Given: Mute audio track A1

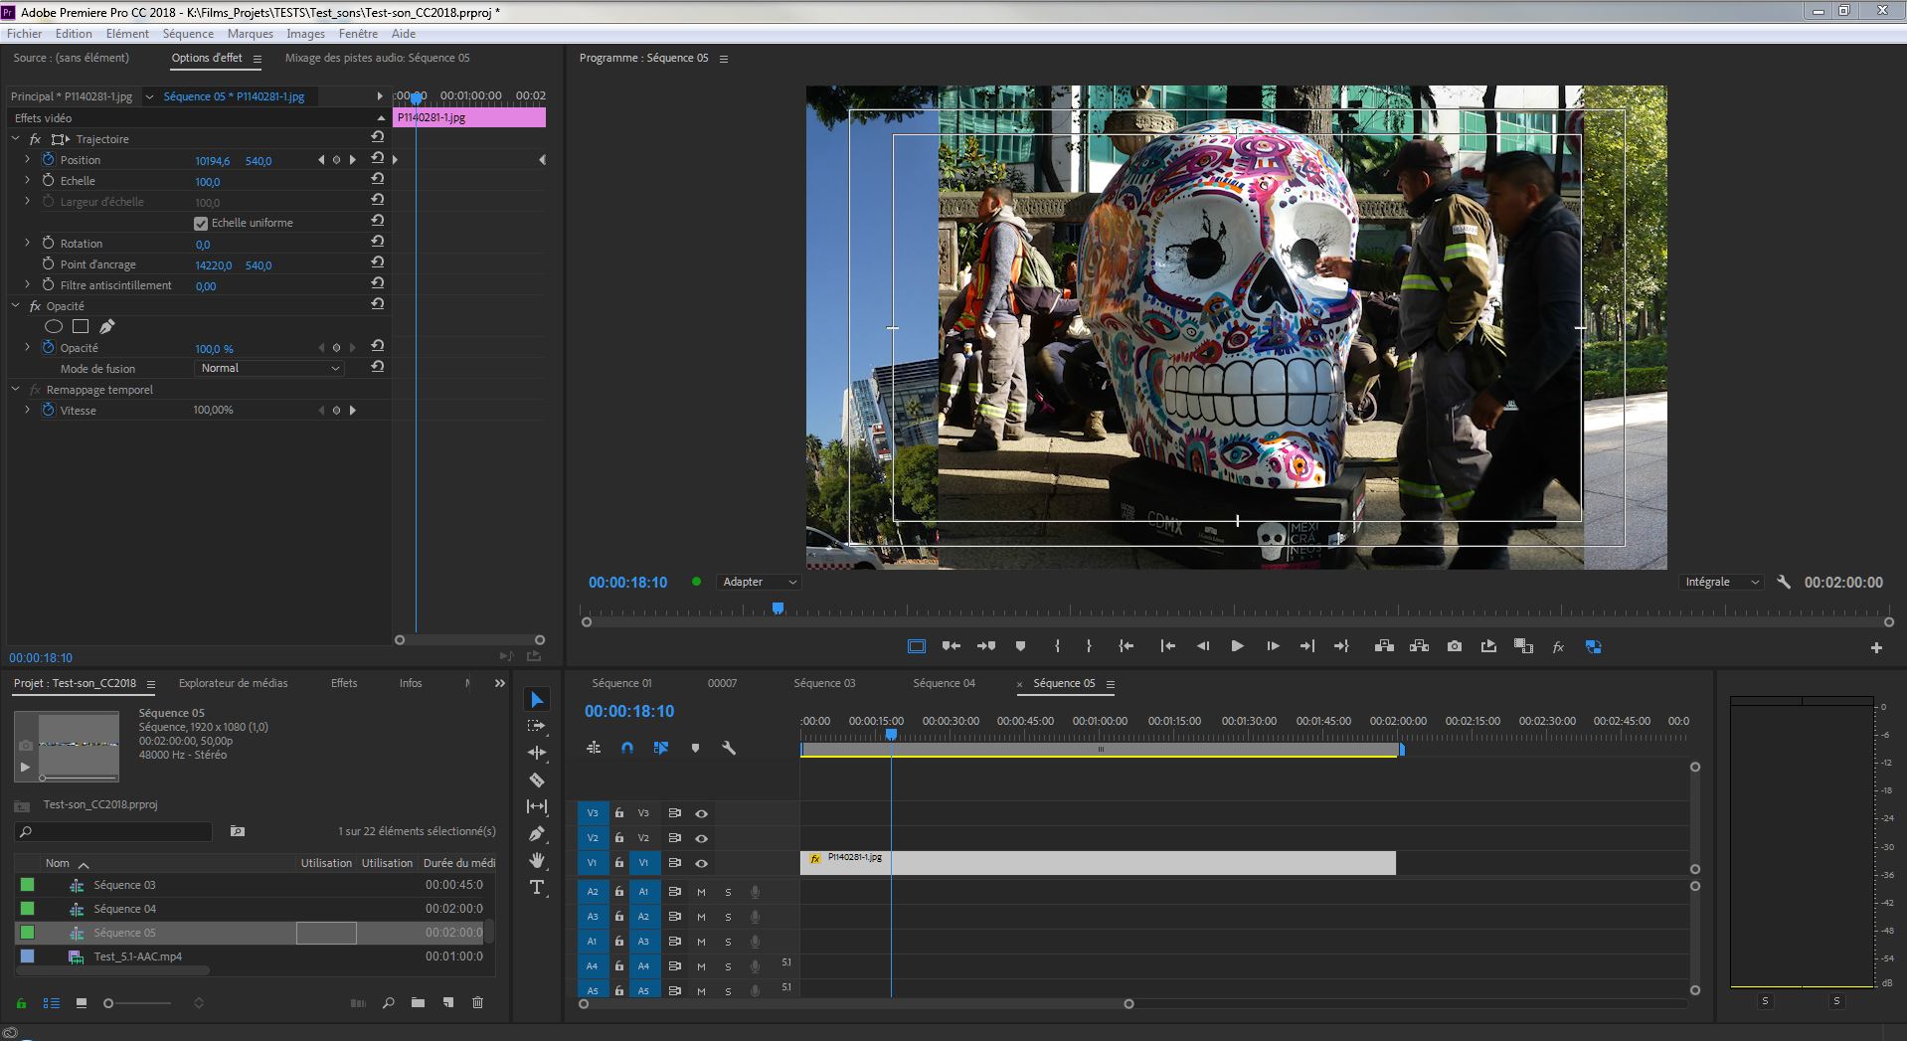Looking at the screenshot, I should (x=701, y=892).
